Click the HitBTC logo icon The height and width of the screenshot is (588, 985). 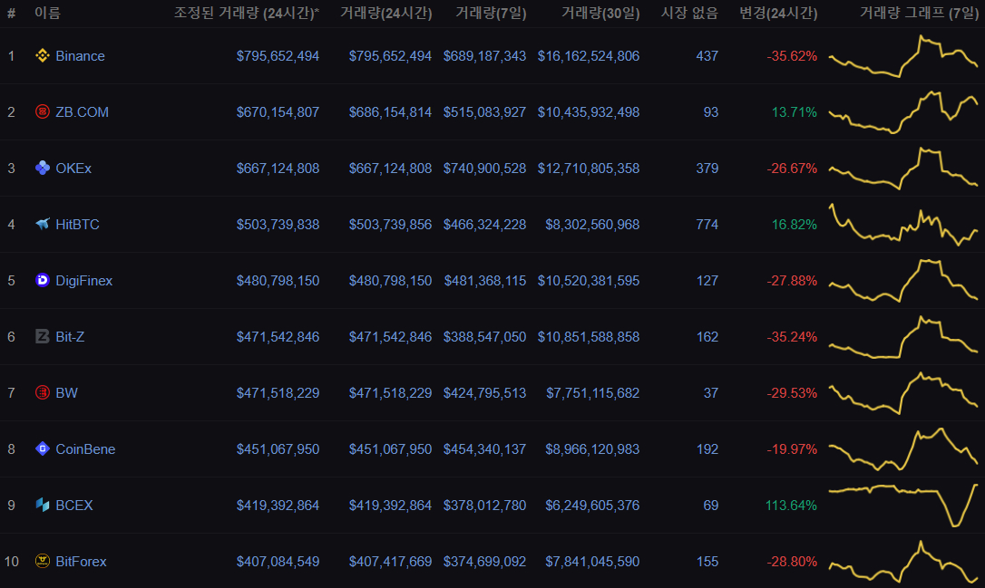42,224
